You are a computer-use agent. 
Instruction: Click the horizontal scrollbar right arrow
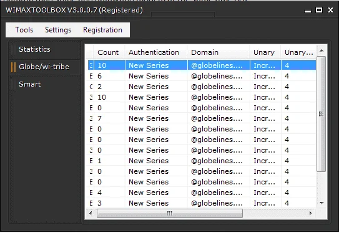[311, 213]
